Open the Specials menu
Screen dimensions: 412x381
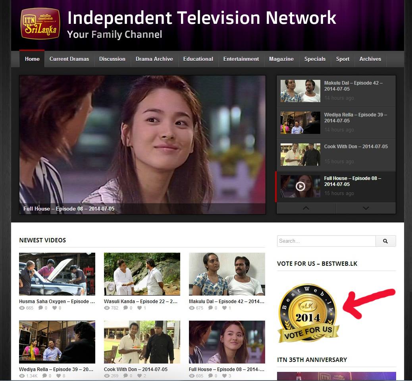coord(315,59)
